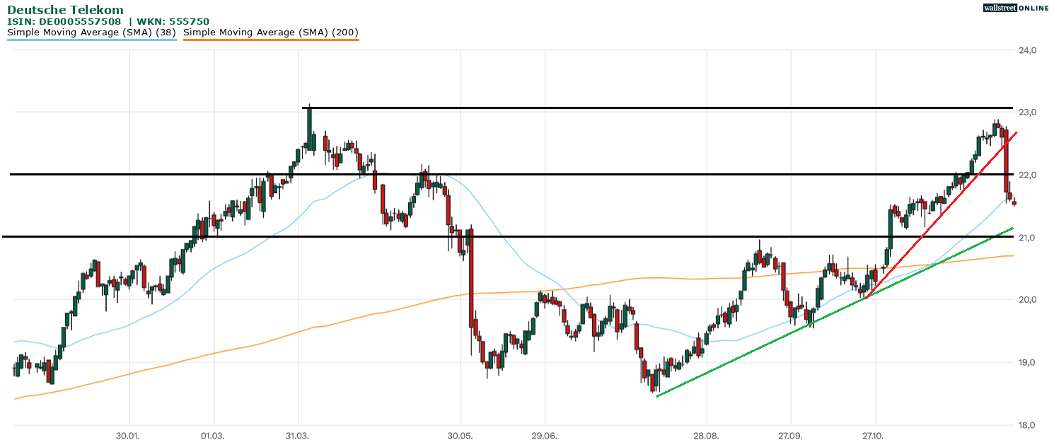This screenshot has width=1054, height=440.
Task: Toggle the SMA (200) legend entry
Action: tap(271, 32)
